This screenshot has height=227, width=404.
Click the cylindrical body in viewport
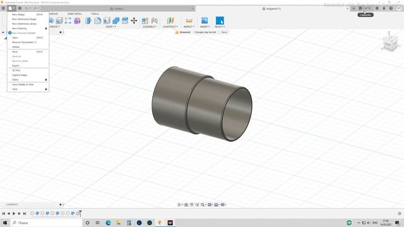coord(201,104)
